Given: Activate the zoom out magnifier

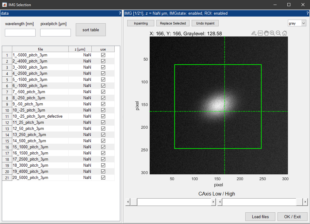Looking at the screenshot, I should (x=278, y=33).
